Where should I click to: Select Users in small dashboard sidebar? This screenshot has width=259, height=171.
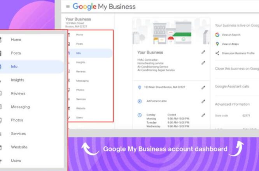point(79,118)
